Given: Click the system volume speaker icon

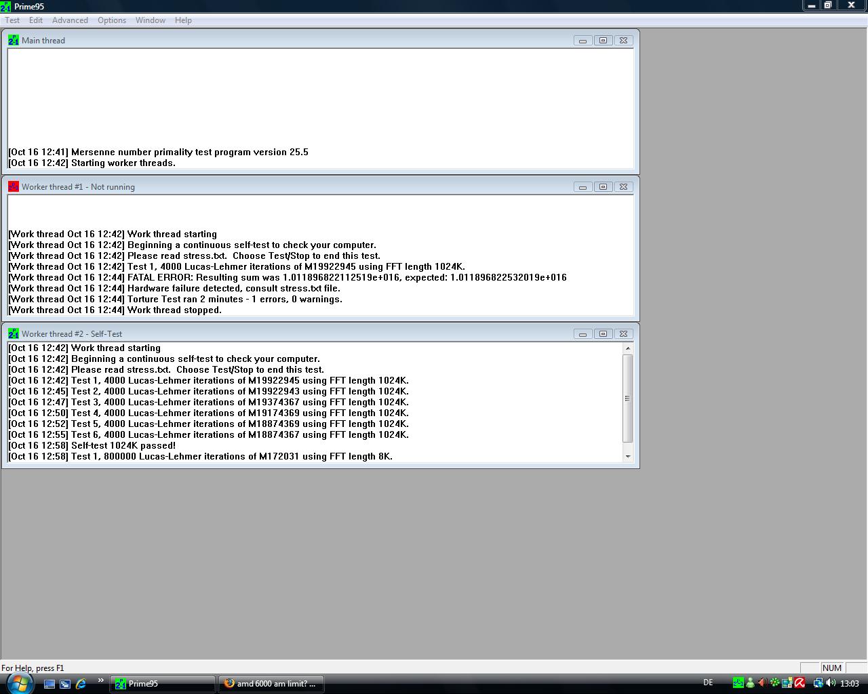Looking at the screenshot, I should point(831,683).
